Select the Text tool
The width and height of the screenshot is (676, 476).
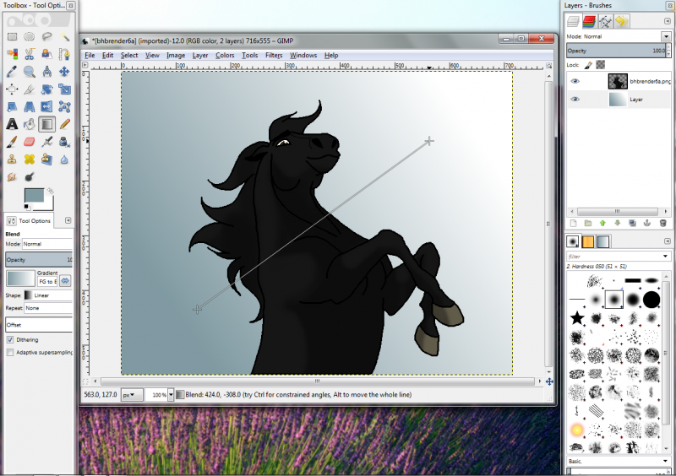pyautogui.click(x=12, y=124)
